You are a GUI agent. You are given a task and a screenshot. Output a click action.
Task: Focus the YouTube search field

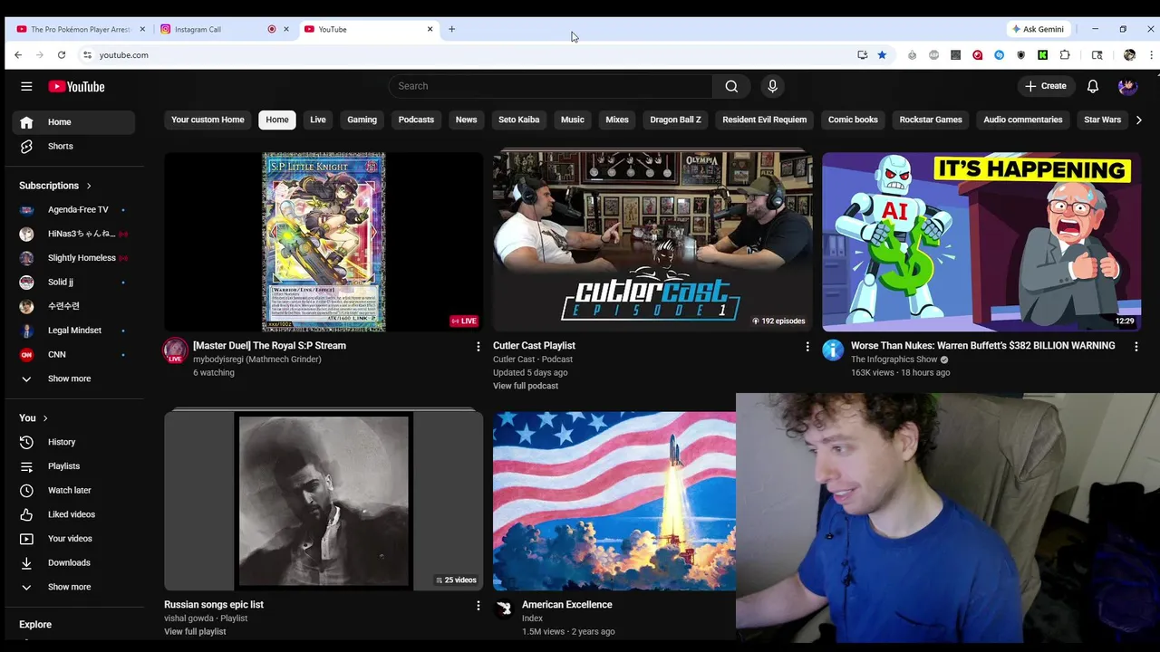point(550,86)
